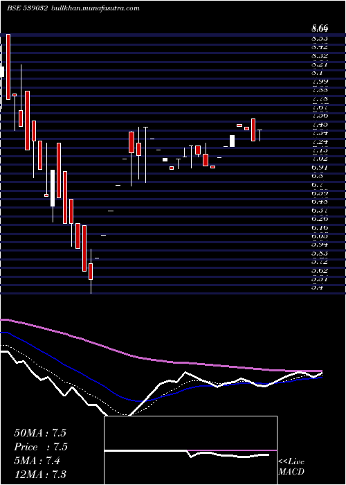Click the 7.13 price axis label

(320, 150)
